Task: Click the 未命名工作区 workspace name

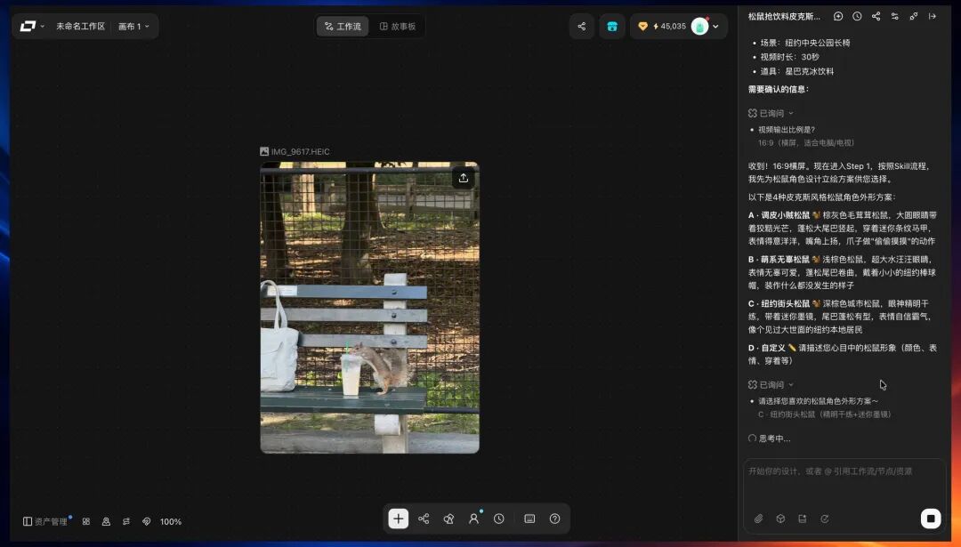Action: click(80, 27)
